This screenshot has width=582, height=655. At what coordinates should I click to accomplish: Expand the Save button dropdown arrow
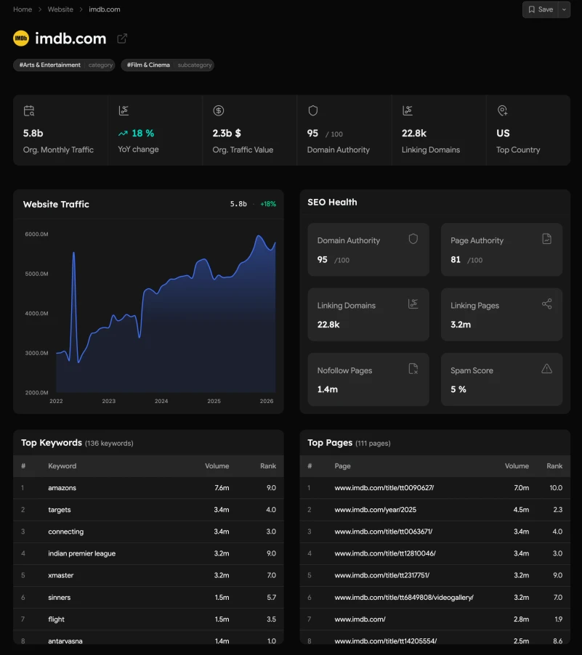pyautogui.click(x=564, y=9)
